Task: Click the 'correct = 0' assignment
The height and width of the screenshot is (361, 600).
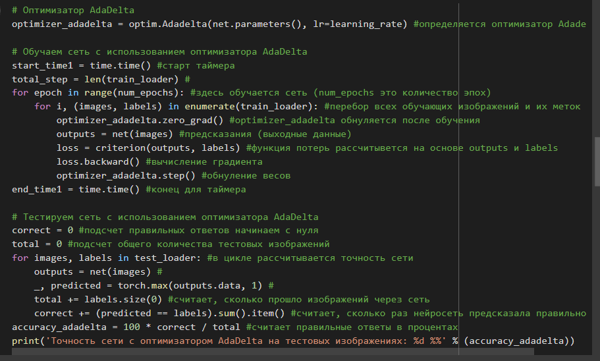Action: [42, 231]
